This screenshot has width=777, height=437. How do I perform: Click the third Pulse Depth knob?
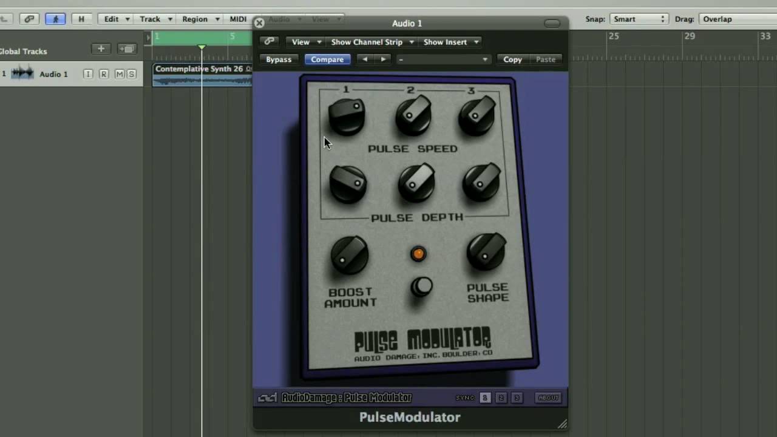(482, 183)
